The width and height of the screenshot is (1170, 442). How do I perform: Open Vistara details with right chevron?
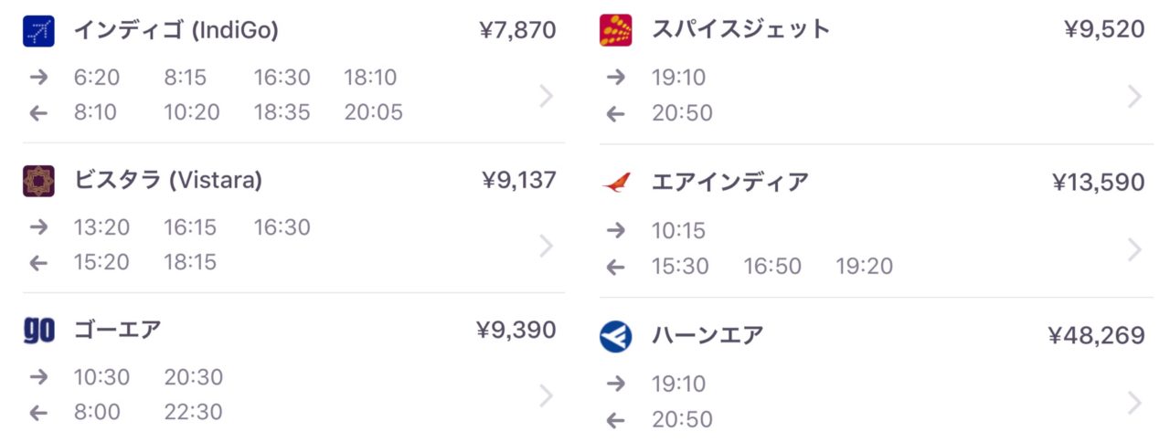(546, 246)
